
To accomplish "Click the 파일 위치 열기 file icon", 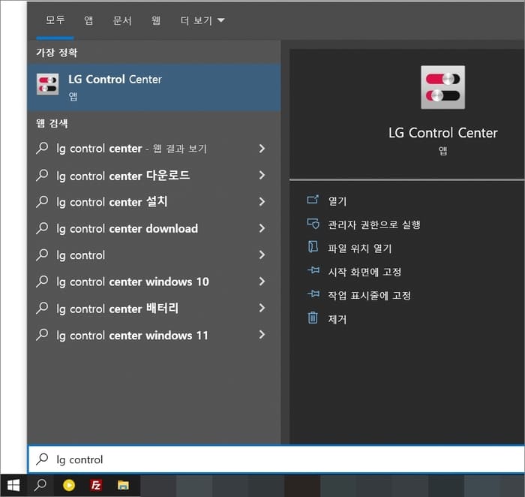I will click(313, 247).
